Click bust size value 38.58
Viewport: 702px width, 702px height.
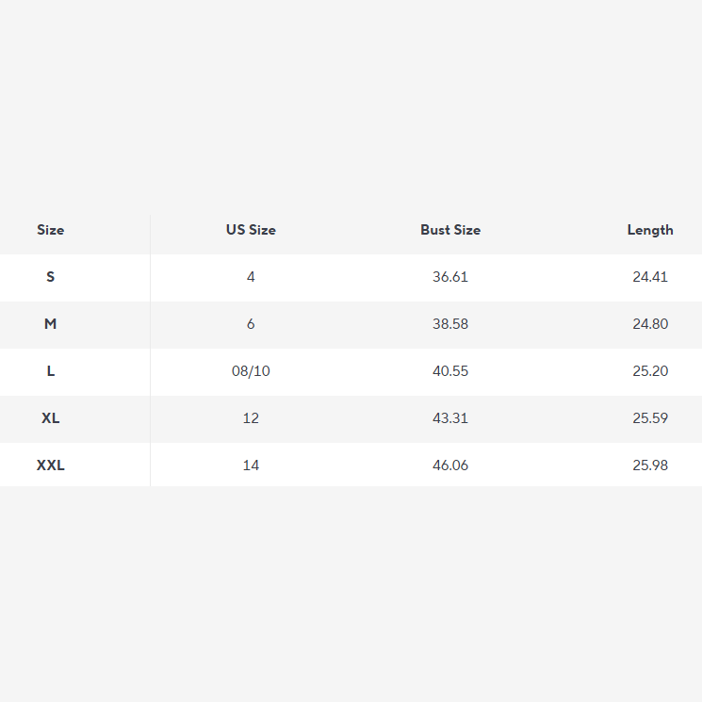[x=450, y=324]
